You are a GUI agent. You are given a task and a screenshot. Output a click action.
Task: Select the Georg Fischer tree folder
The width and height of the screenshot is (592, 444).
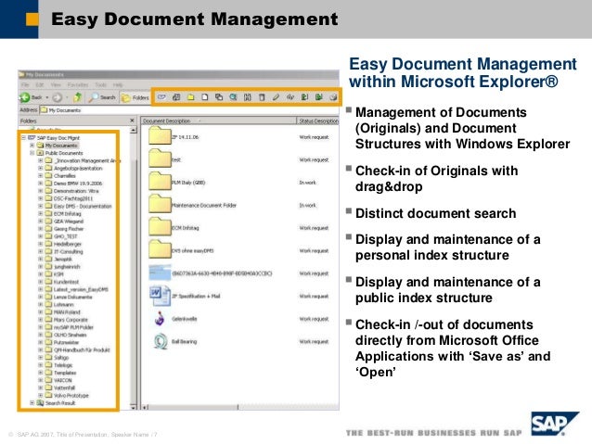(64, 229)
